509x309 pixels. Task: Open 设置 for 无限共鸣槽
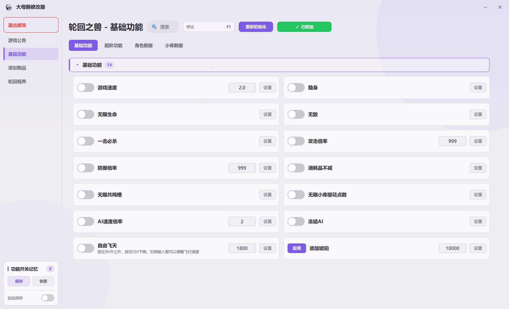268,195
